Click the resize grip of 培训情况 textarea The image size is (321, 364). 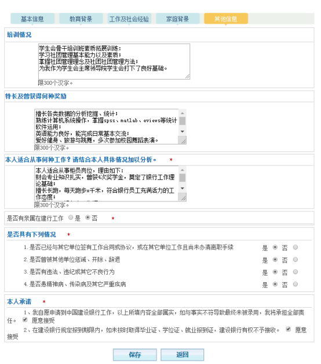pos(188,77)
